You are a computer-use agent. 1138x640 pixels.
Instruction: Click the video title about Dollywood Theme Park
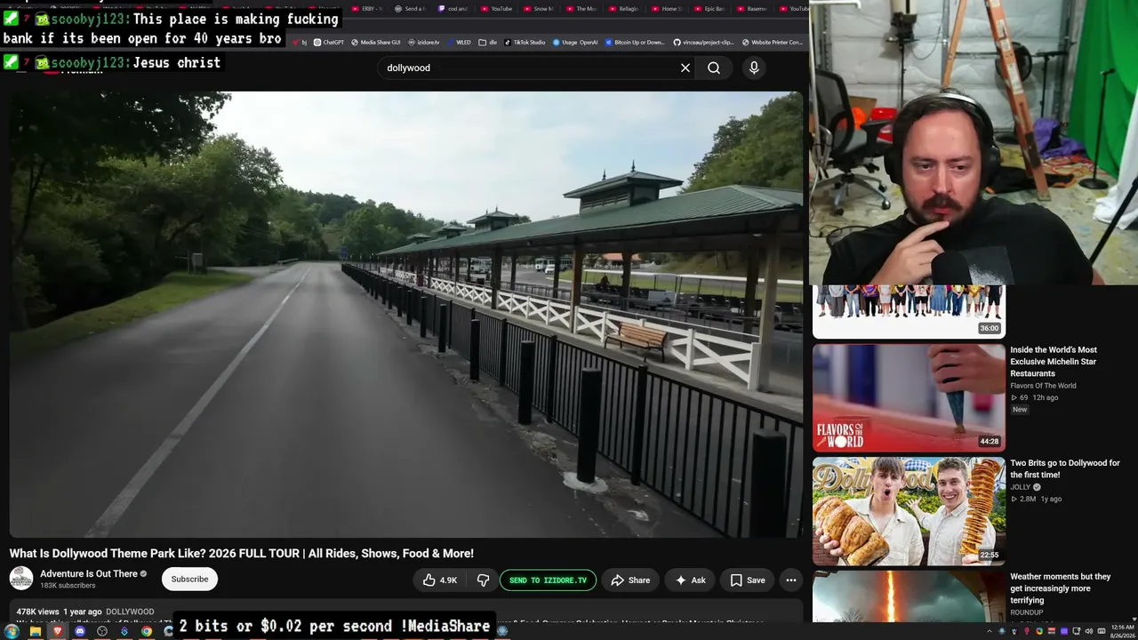click(x=242, y=554)
